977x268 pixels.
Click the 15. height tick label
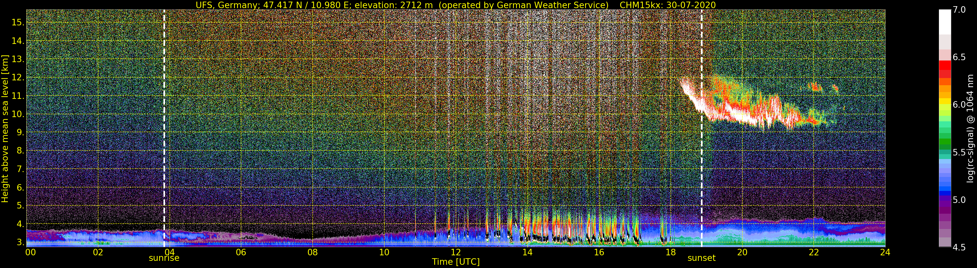18,22
